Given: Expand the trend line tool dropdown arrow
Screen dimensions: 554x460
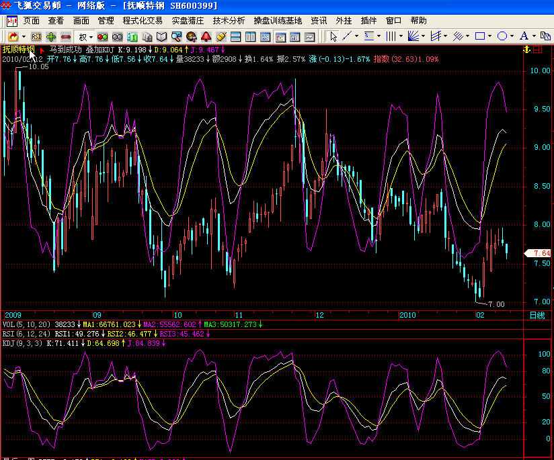Looking at the screenshot, I should pos(356,36).
